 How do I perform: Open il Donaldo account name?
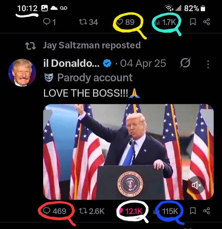tap(71, 63)
